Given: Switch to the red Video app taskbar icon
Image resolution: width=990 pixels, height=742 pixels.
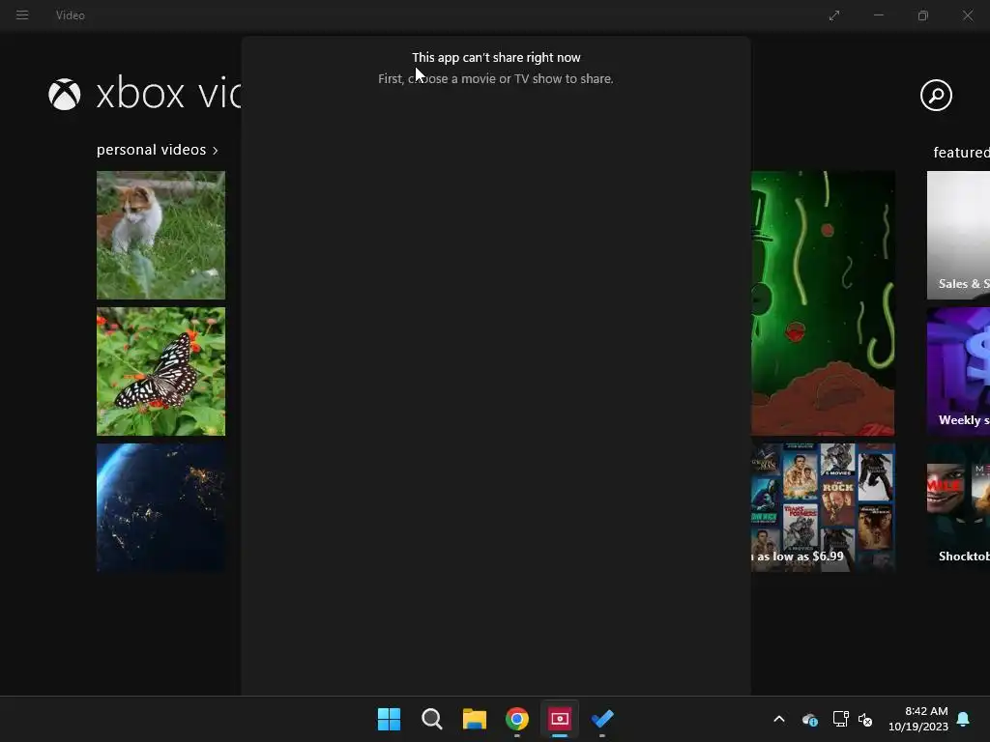Looking at the screenshot, I should pyautogui.click(x=560, y=719).
